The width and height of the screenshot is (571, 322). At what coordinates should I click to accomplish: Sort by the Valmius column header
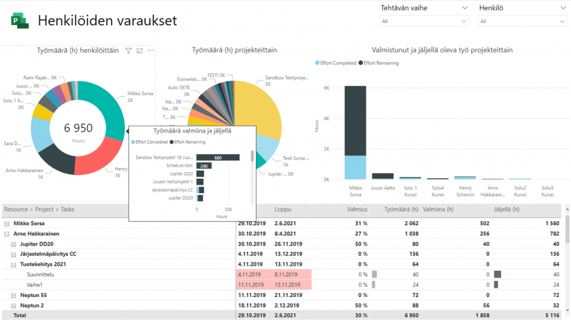356,210
